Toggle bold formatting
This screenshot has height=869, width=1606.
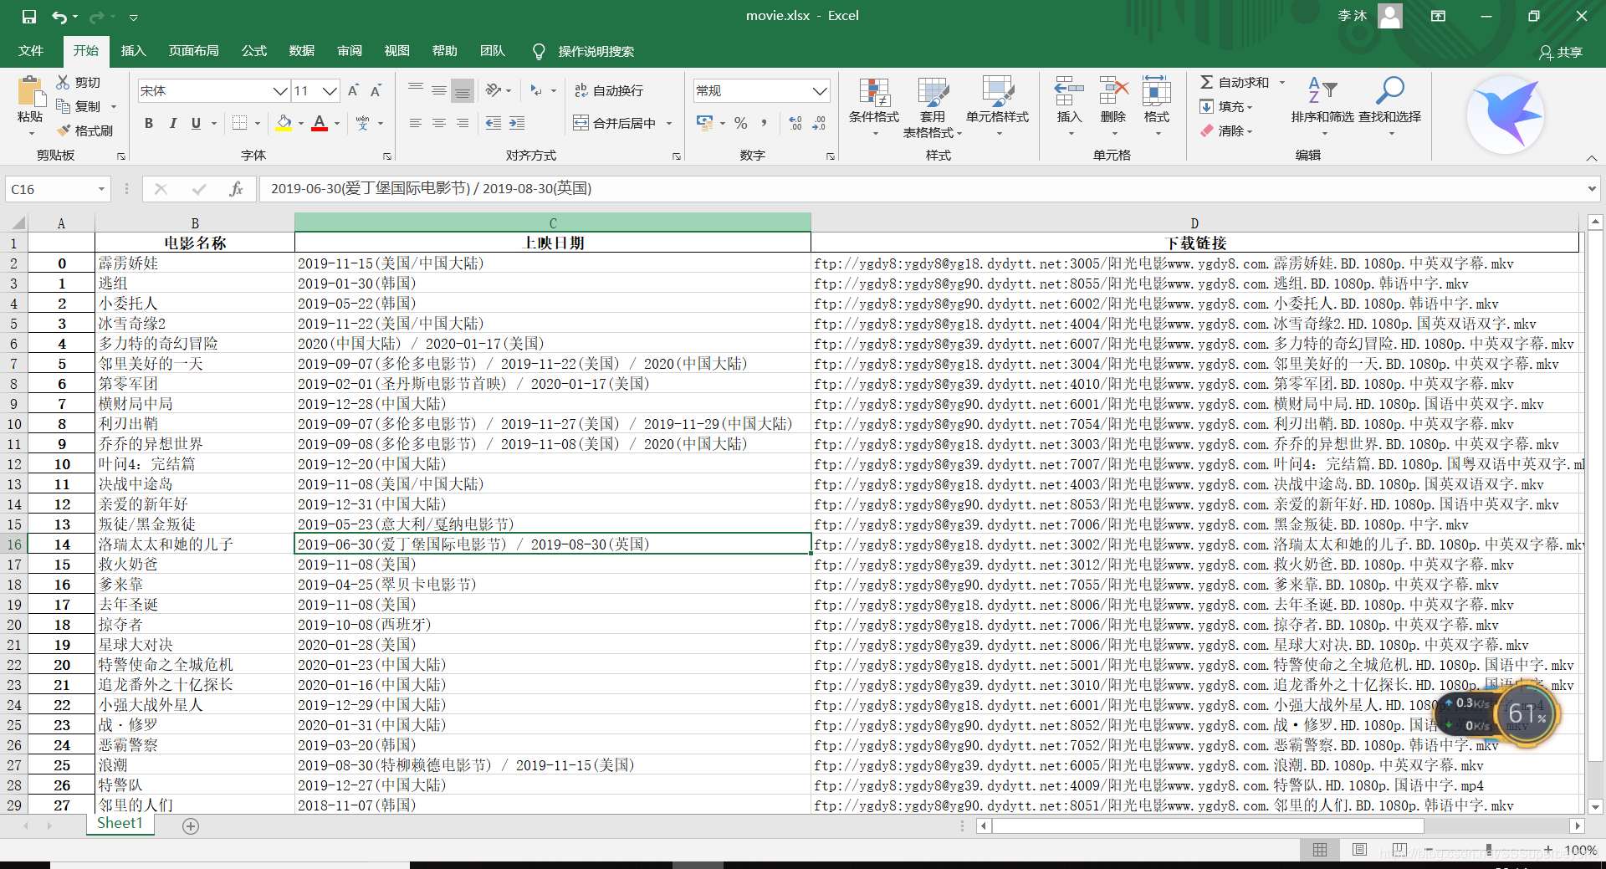coord(149,123)
